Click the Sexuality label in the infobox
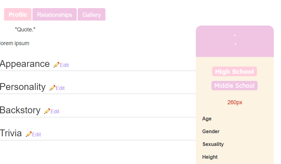This screenshot has width=281, height=164. pos(213,144)
